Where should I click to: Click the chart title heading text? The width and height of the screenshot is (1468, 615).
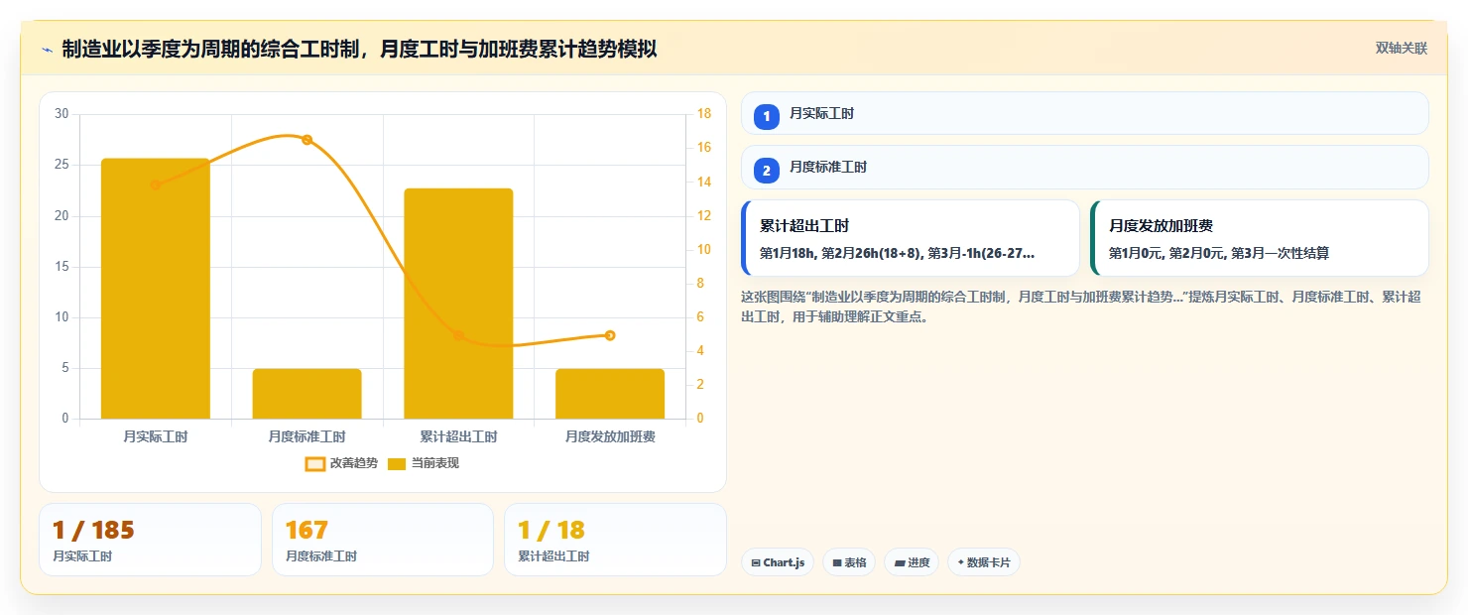click(359, 49)
